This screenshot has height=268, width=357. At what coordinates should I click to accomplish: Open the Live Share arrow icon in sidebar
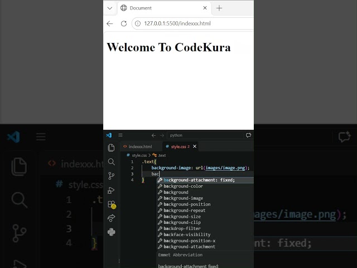click(x=111, y=218)
